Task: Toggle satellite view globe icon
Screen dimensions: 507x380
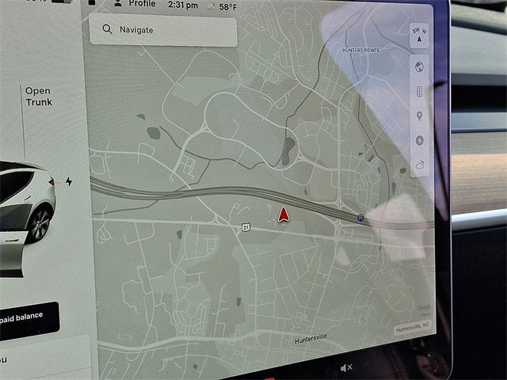Action: click(x=419, y=67)
